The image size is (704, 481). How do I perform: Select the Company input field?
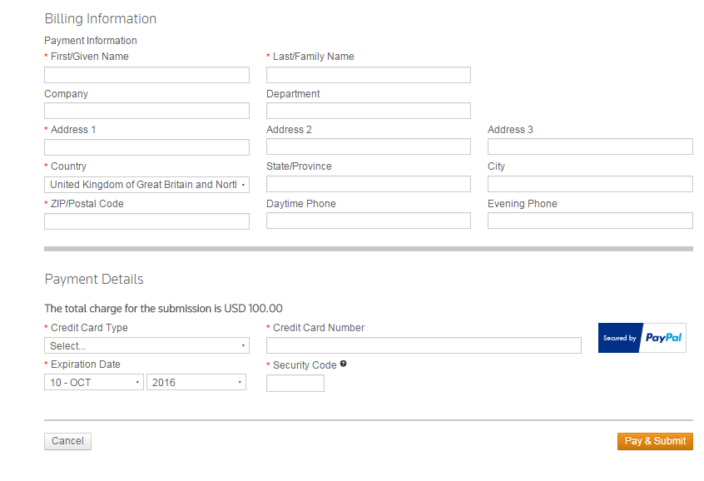(146, 111)
